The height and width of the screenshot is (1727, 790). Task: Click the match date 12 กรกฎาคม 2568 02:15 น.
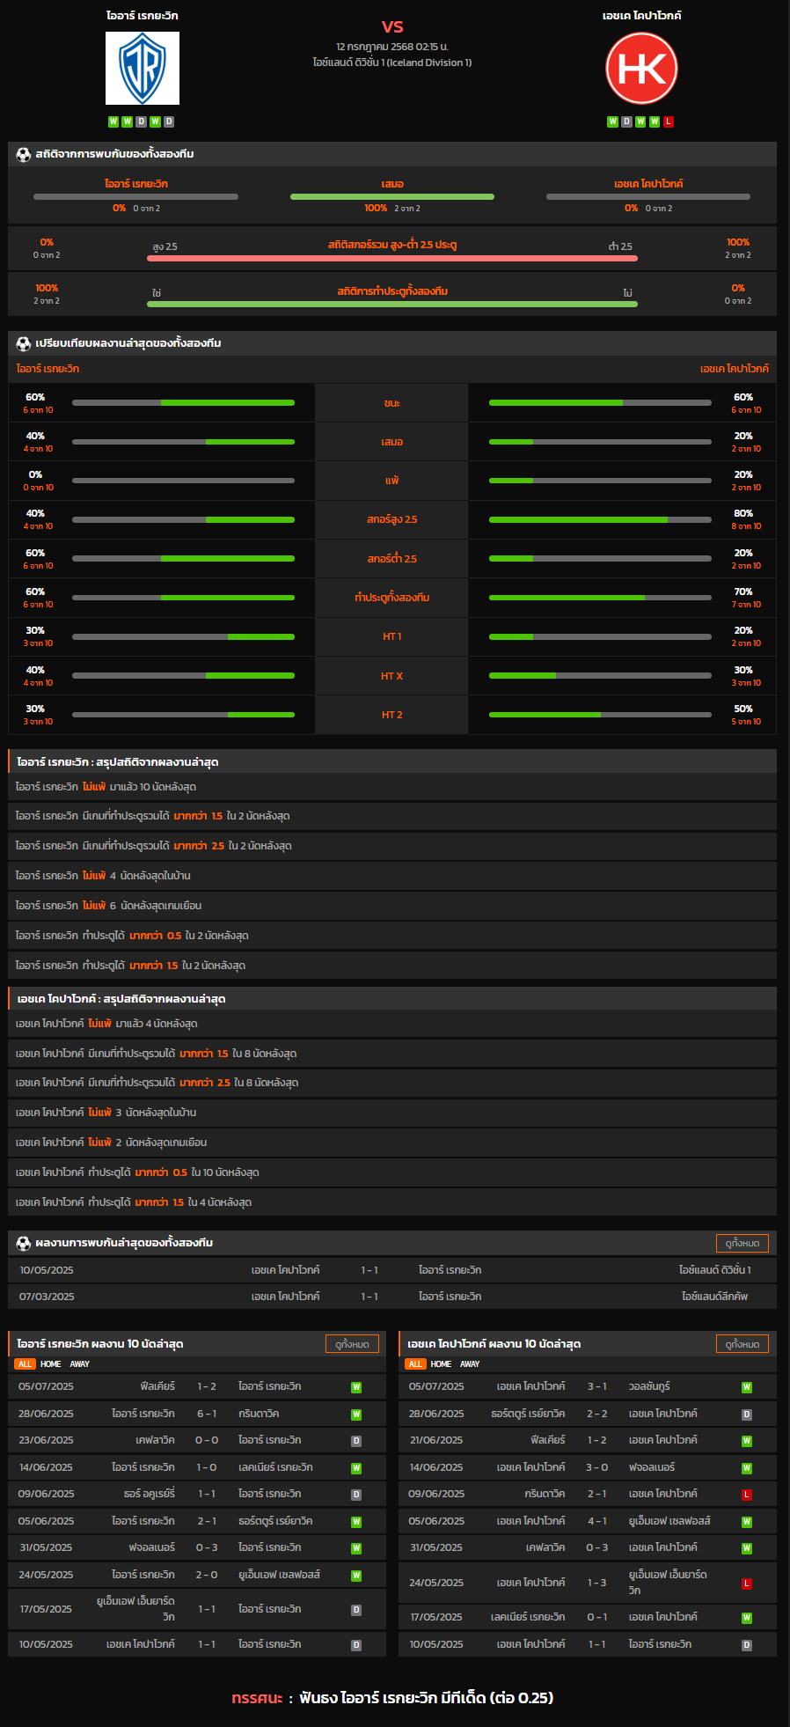[392, 46]
